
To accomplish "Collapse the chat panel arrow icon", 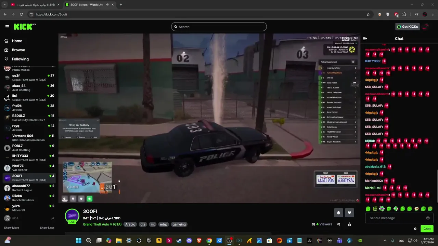I will [365, 39].
